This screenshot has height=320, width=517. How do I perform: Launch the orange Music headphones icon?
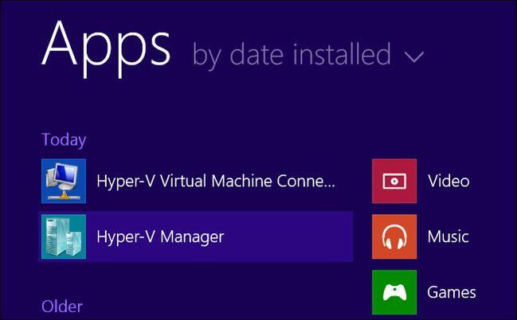[394, 237]
